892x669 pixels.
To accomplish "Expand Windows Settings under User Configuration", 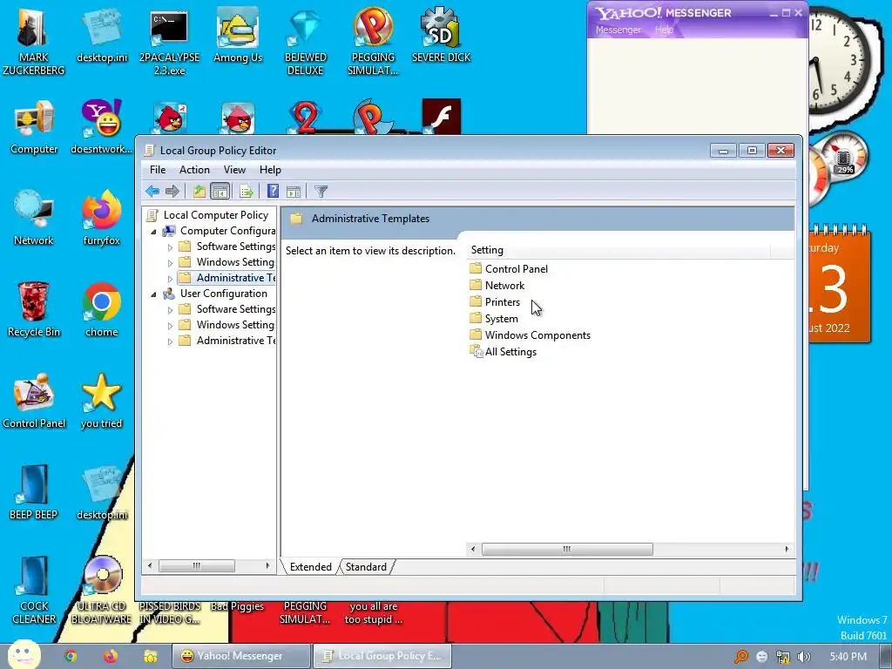I will 170,326.
